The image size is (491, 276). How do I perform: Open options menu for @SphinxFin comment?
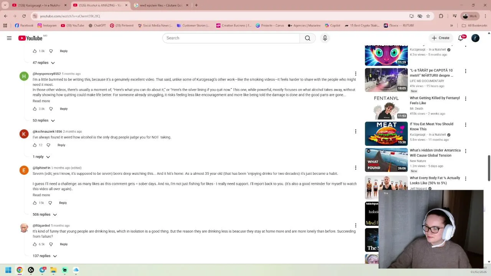356,168
